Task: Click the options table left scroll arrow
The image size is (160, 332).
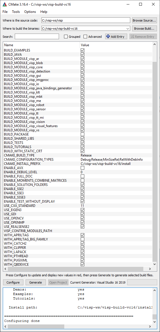Action: [x=6, y=269]
